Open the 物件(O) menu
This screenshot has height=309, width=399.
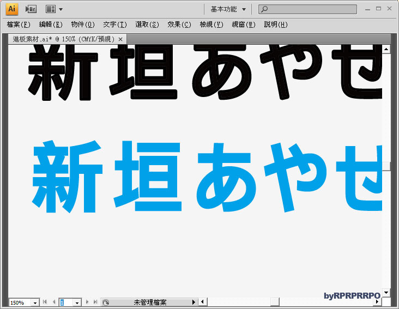point(83,25)
